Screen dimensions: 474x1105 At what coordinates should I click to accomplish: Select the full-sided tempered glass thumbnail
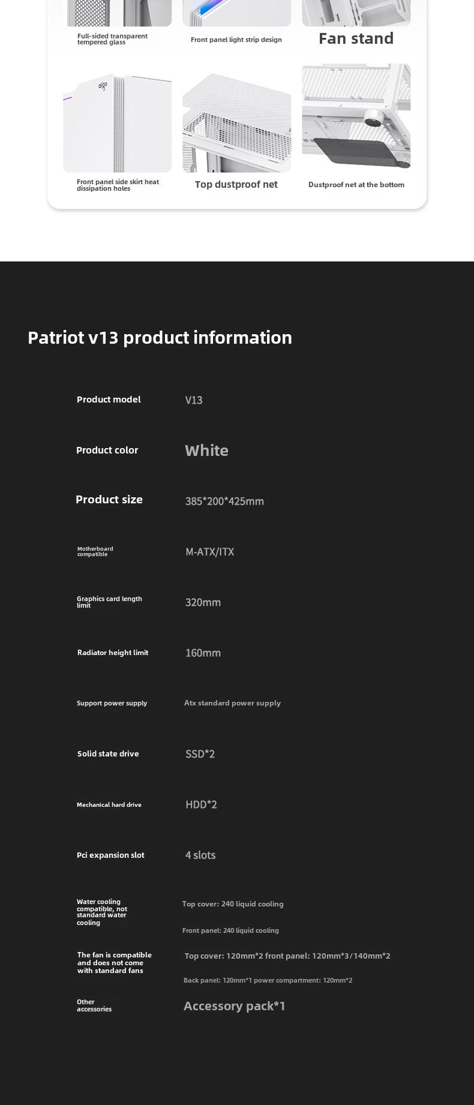point(117,13)
